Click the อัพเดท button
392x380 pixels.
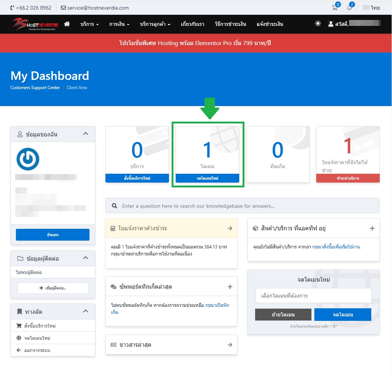click(x=53, y=235)
